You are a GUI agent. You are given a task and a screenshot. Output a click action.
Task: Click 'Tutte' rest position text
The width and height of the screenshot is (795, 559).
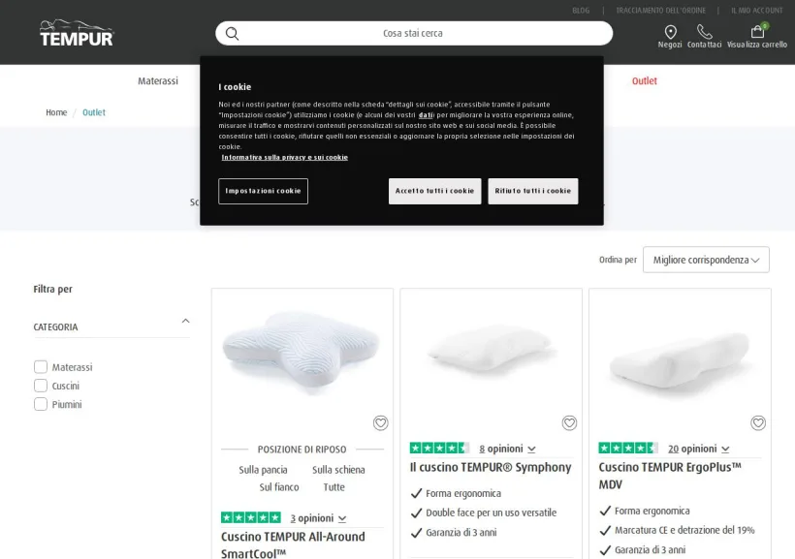click(x=334, y=487)
